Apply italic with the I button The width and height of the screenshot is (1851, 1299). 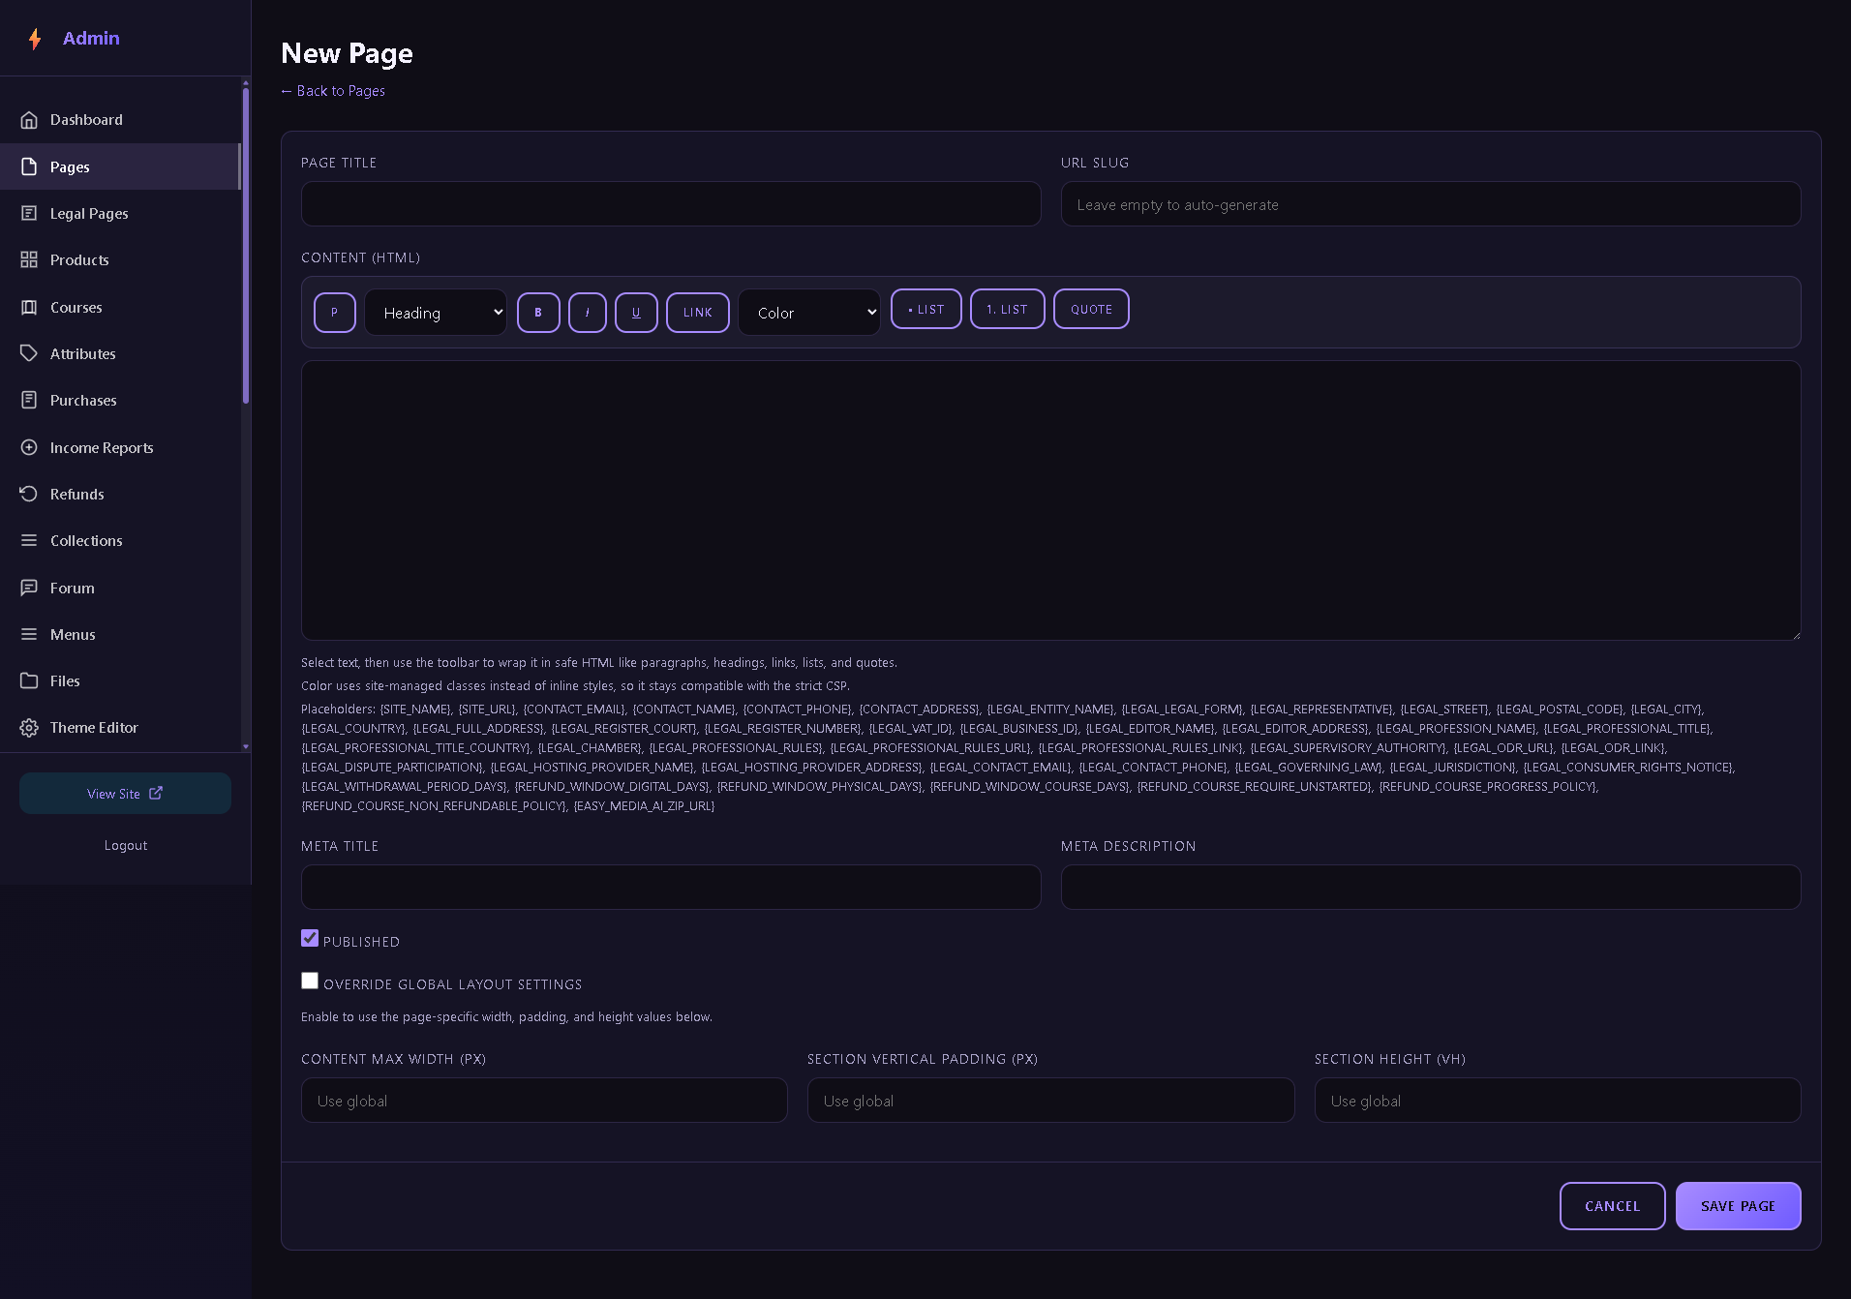[588, 313]
